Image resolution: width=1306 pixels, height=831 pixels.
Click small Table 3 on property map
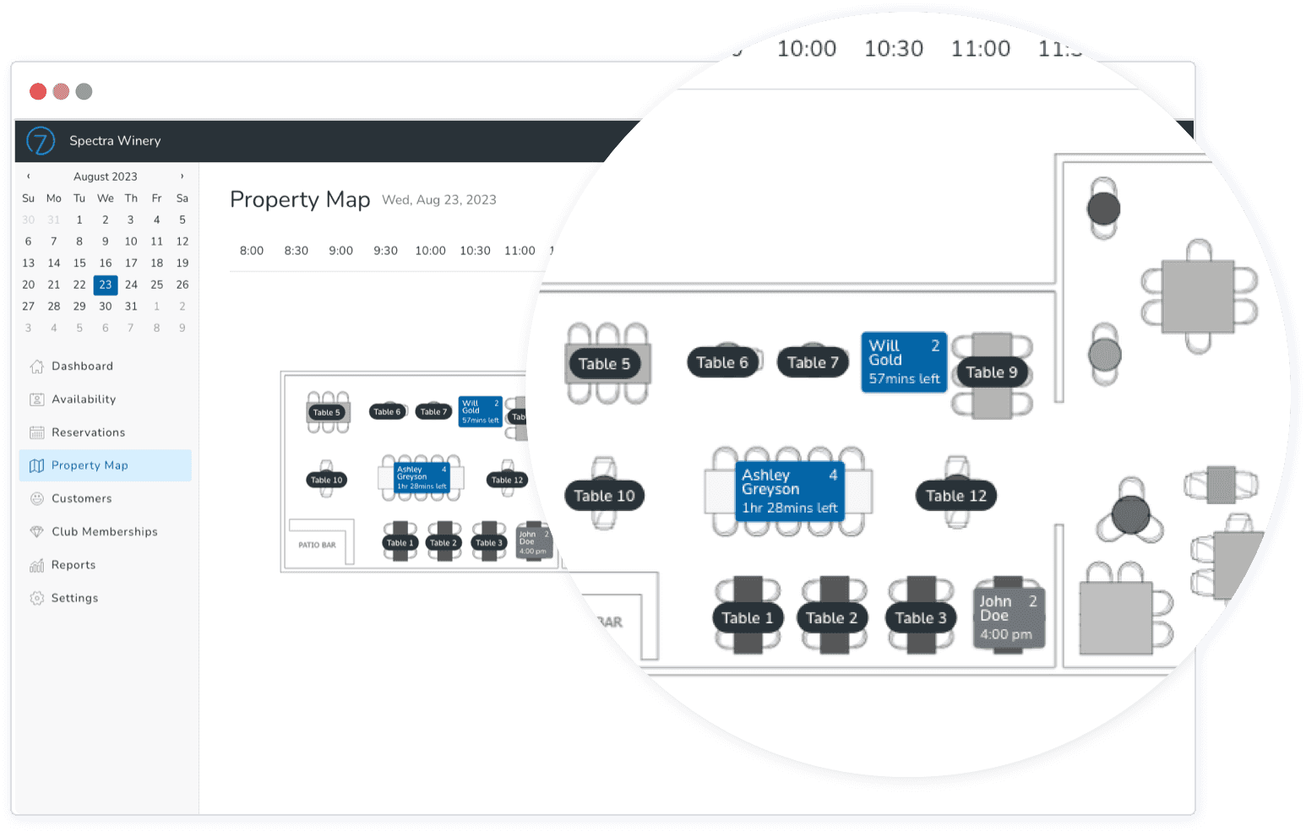coord(489,542)
